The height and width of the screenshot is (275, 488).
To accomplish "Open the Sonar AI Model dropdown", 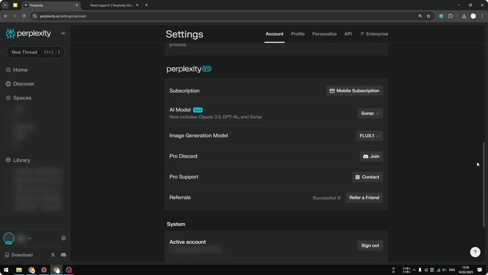I will tap(370, 113).
